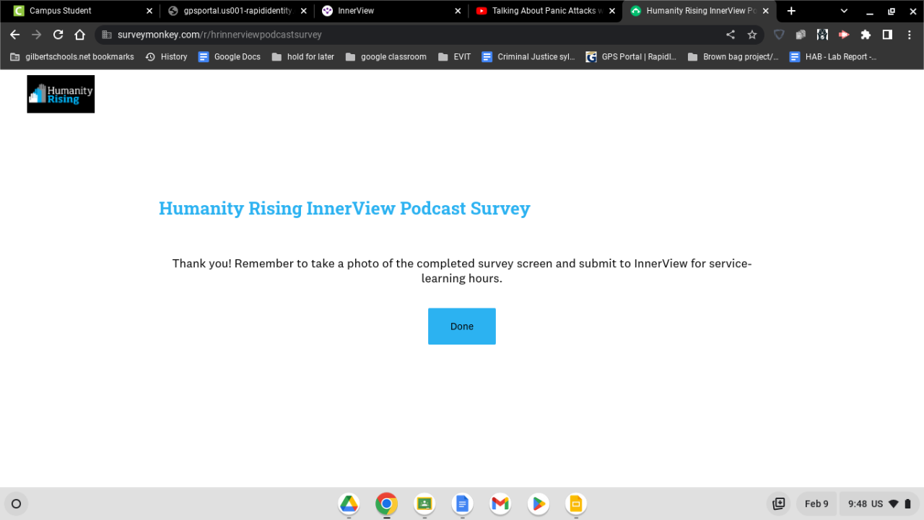
Task: Open the black-and-white mascot extension icon
Action: point(822,35)
